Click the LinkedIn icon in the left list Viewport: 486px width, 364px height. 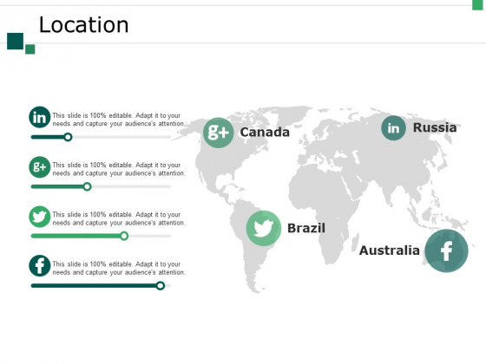tap(40, 117)
